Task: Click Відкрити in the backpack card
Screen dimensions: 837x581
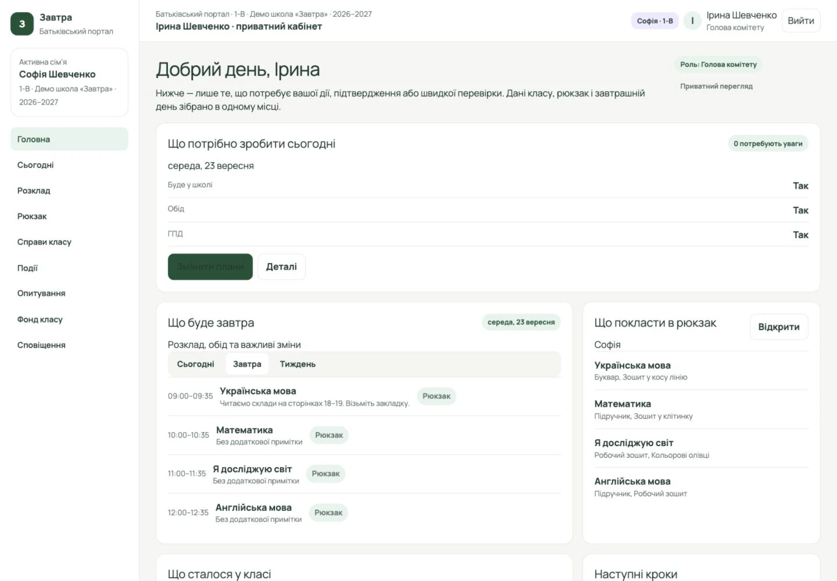Action: coord(779,327)
